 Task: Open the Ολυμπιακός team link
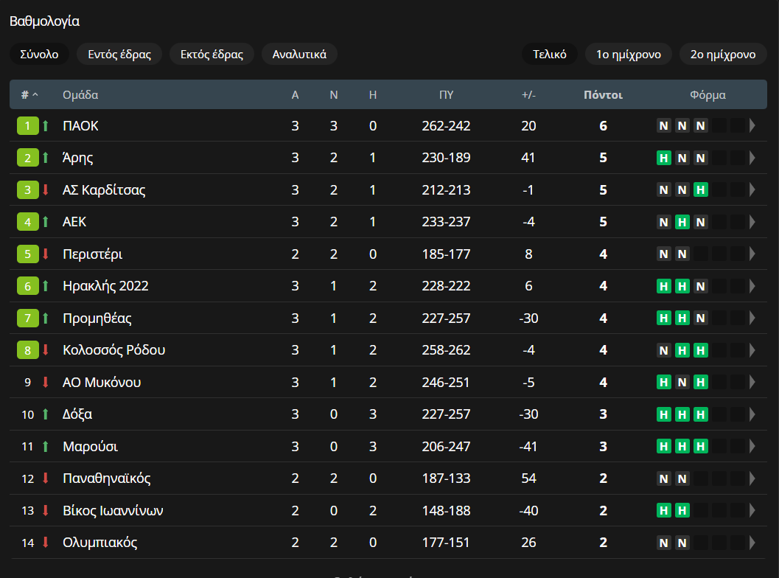[x=99, y=542]
